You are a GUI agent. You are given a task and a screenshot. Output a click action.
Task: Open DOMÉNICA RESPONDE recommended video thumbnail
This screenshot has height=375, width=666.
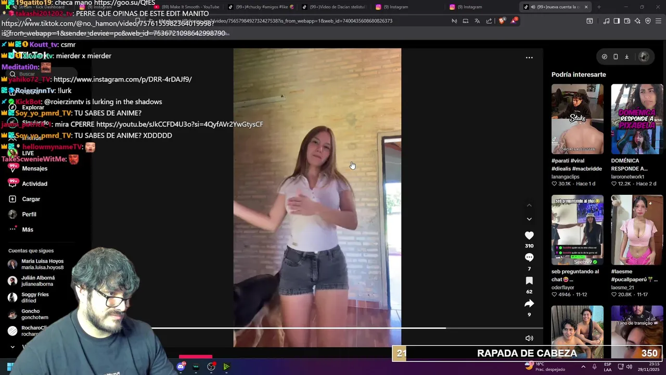click(637, 119)
